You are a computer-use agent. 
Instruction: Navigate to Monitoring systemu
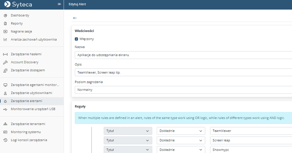click(x=26, y=132)
